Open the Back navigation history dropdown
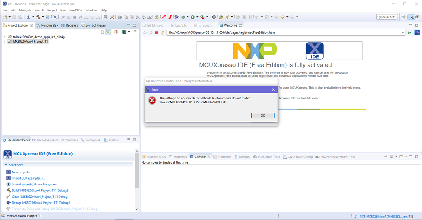 click(287, 17)
